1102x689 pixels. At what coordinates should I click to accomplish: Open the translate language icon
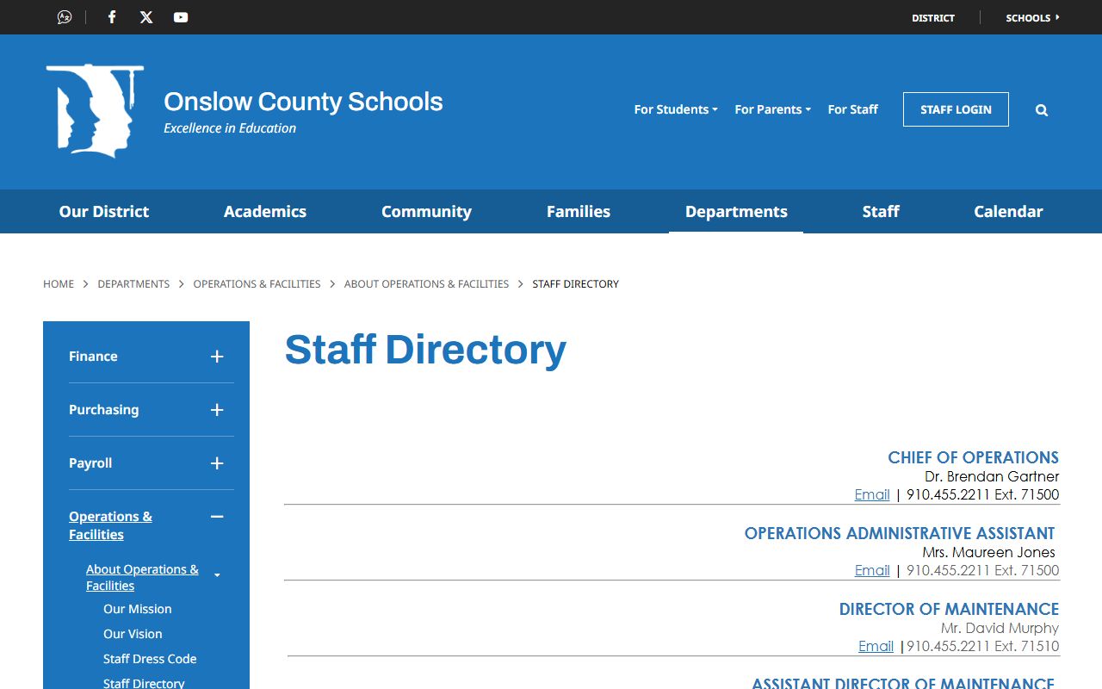coord(65,17)
